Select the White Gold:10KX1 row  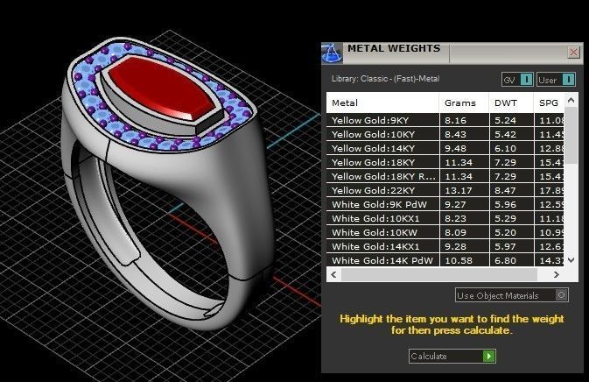point(445,218)
